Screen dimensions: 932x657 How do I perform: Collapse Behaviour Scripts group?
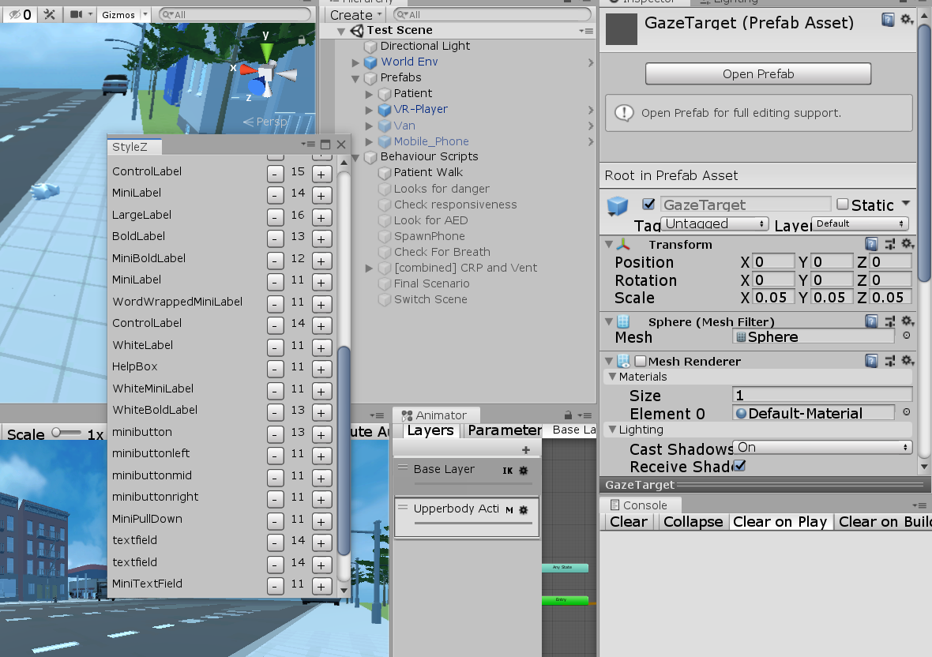pos(355,157)
